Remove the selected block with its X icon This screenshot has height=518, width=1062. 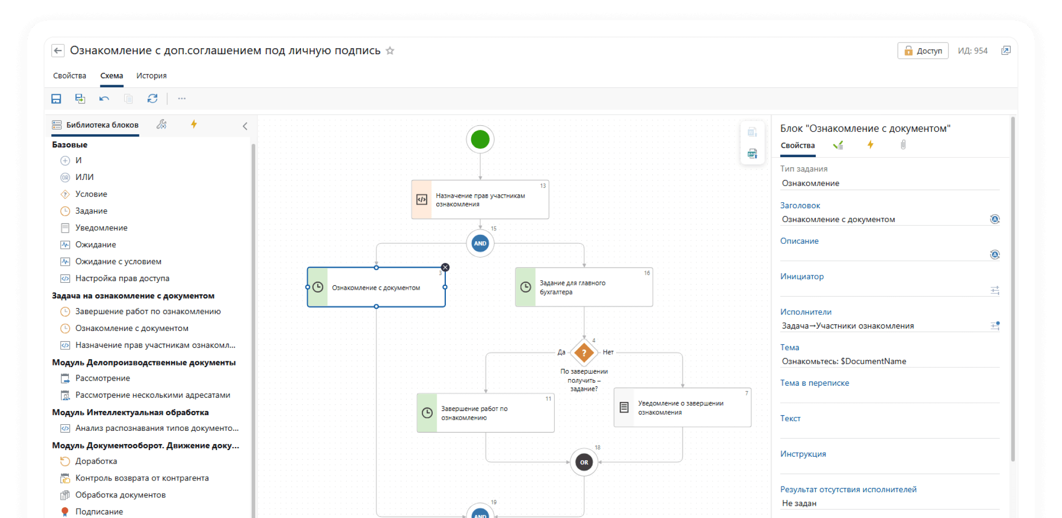[445, 268]
